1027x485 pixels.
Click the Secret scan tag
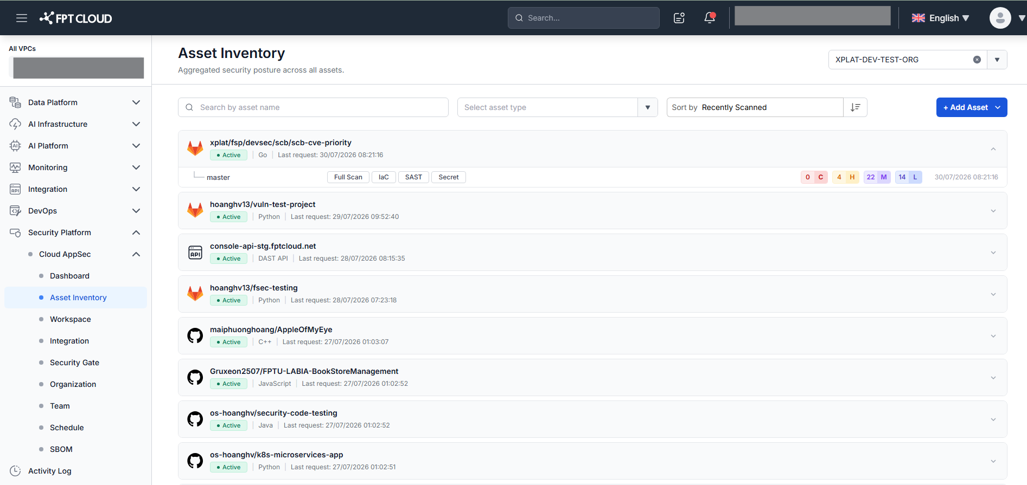(449, 177)
